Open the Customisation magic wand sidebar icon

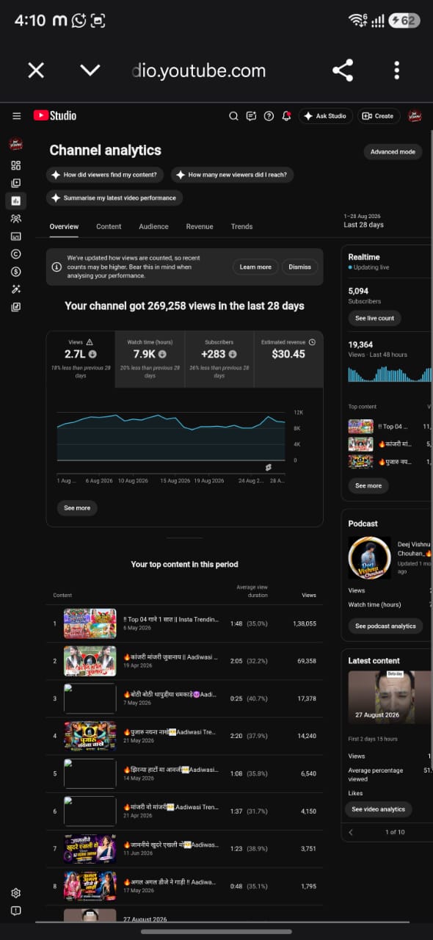coord(15,289)
